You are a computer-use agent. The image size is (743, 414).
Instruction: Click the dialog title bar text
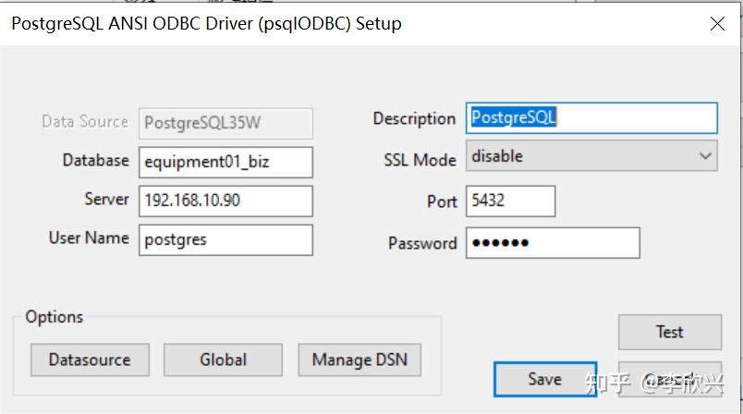tap(206, 24)
